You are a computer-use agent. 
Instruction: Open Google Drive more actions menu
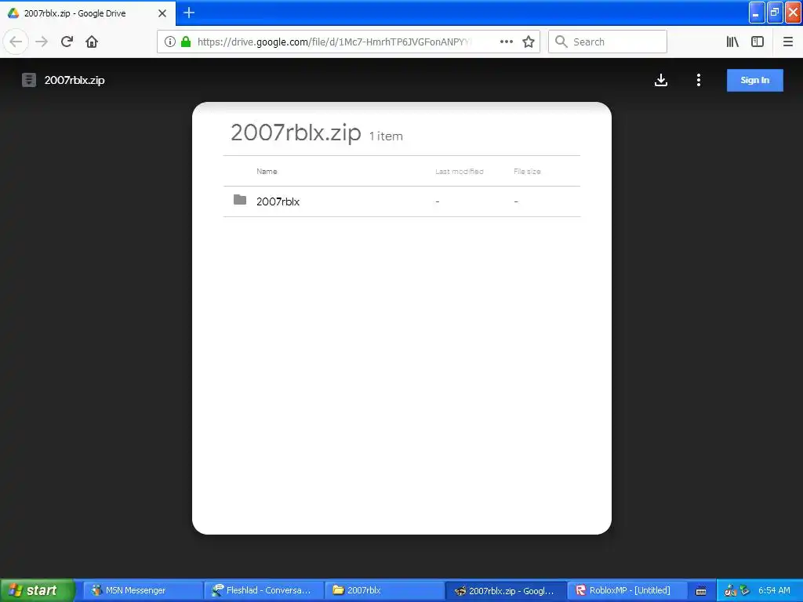coord(699,80)
